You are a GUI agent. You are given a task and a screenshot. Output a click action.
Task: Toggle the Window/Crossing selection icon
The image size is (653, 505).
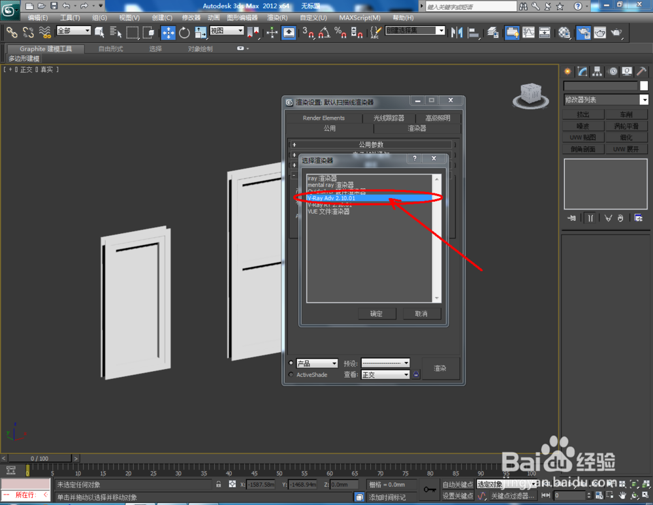(x=148, y=32)
